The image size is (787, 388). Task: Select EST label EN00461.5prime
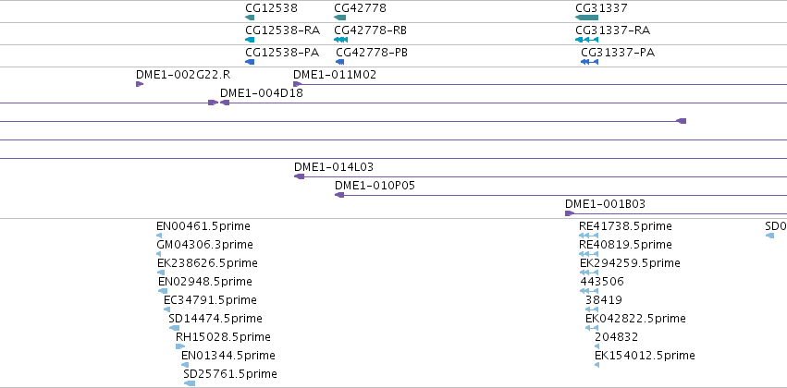(x=203, y=226)
